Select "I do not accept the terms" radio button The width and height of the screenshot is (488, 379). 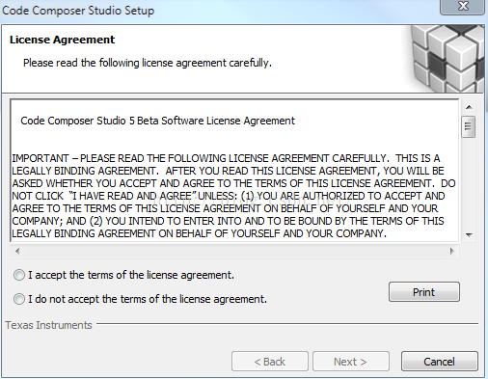coord(19,299)
